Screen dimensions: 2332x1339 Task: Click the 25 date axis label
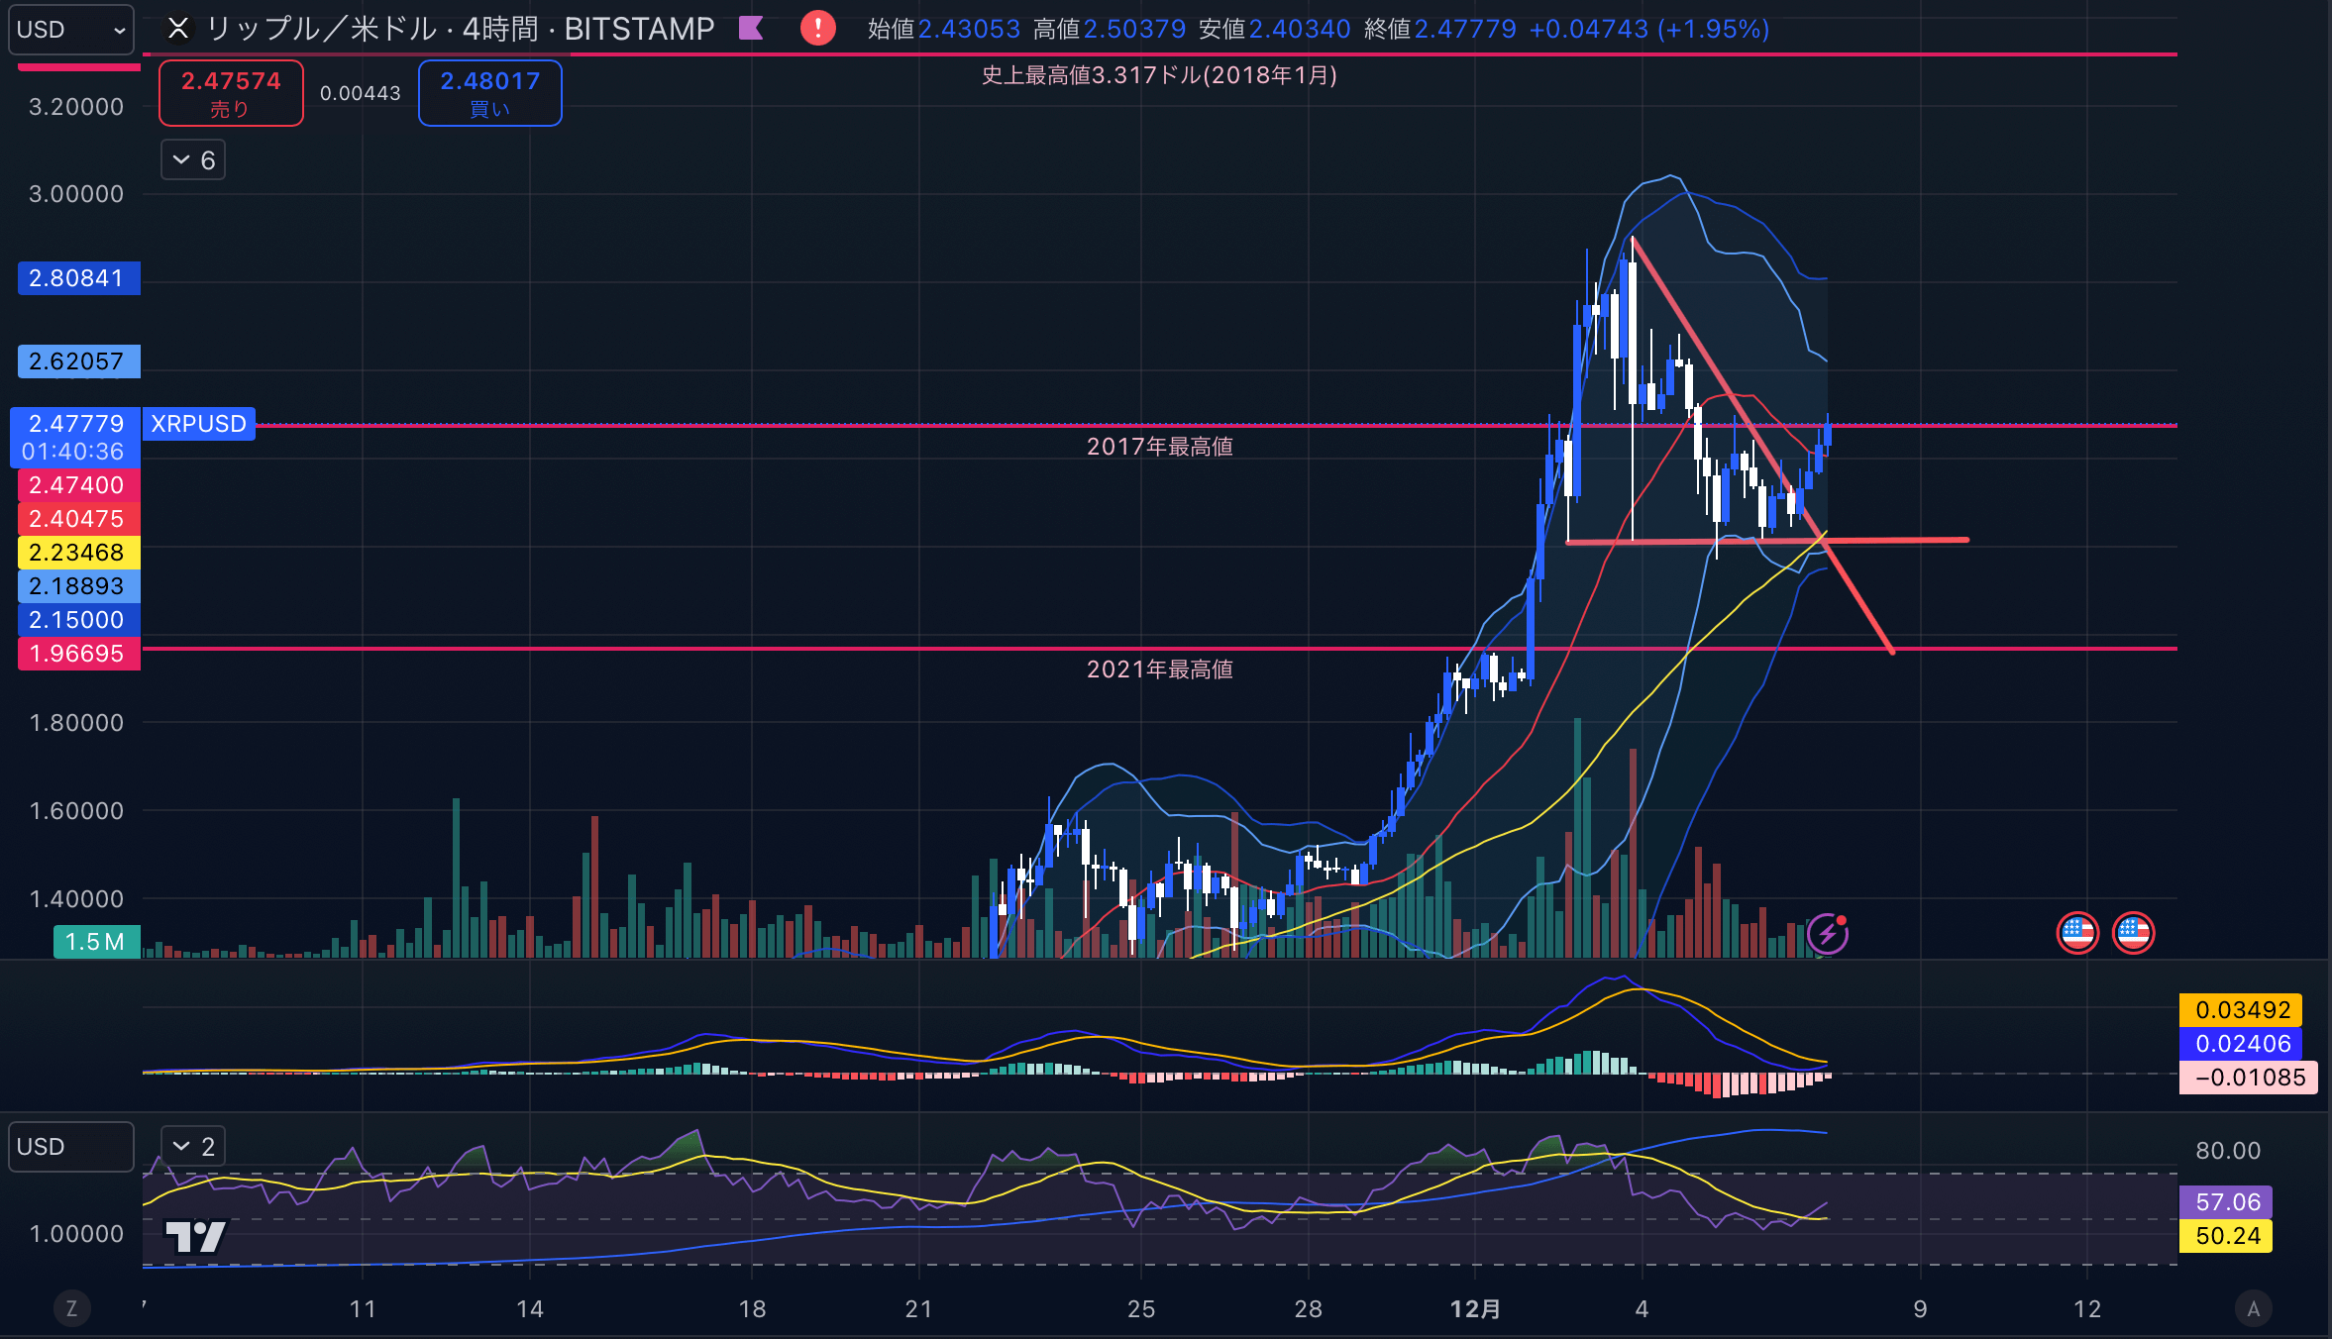pyautogui.click(x=1141, y=1309)
